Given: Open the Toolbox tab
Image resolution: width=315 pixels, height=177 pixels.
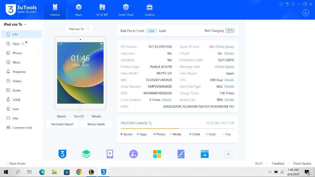Looking at the screenshot, I should [150, 10].
